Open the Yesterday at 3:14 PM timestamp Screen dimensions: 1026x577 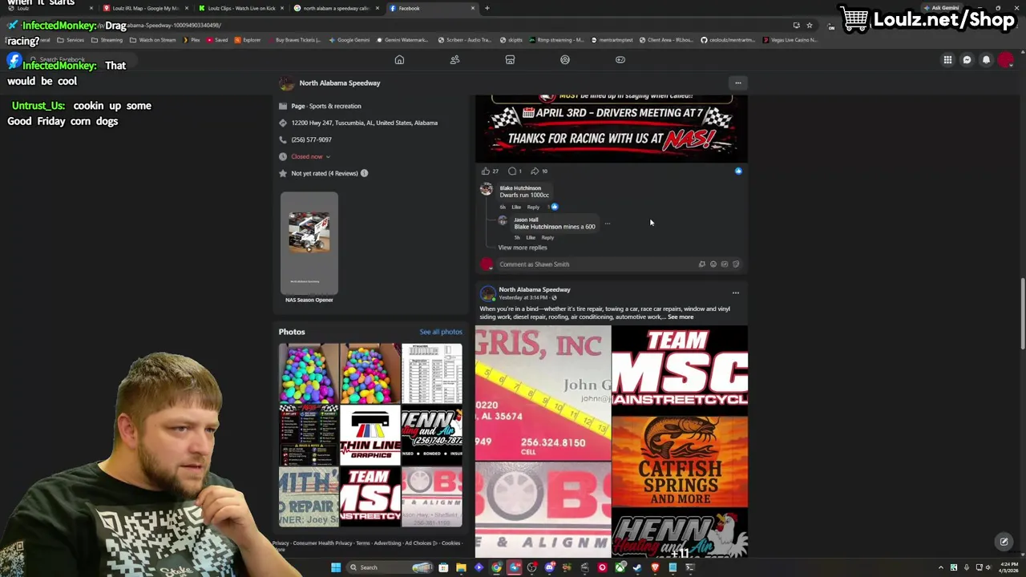(523, 297)
